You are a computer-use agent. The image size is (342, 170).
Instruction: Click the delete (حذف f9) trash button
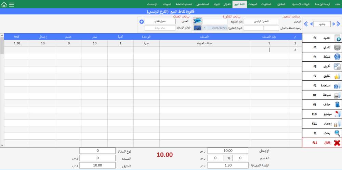[x=337, y=105]
